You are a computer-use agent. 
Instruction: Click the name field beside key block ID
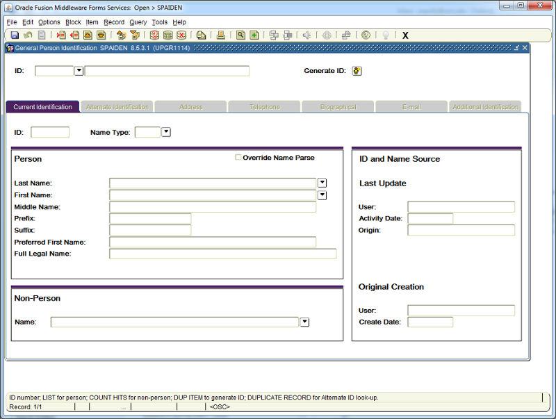click(167, 71)
